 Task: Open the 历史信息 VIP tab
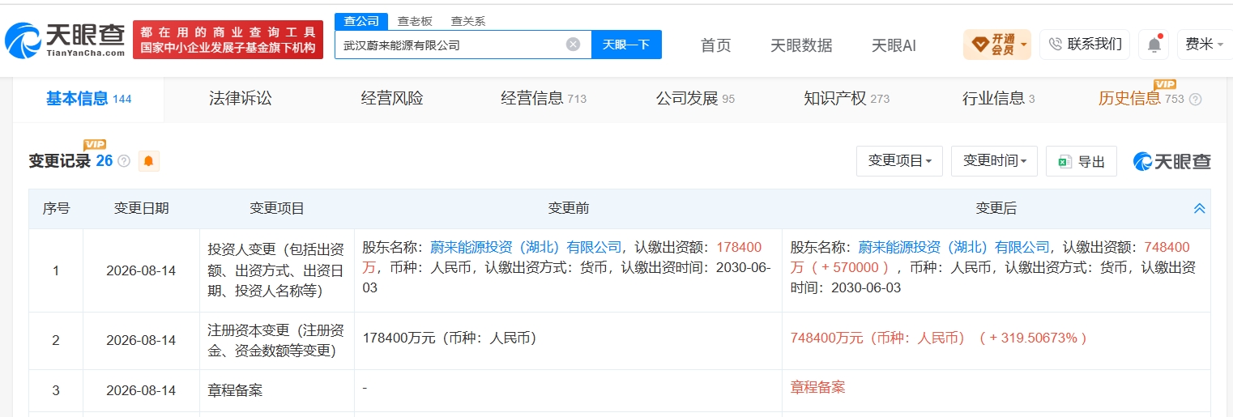tap(1141, 99)
